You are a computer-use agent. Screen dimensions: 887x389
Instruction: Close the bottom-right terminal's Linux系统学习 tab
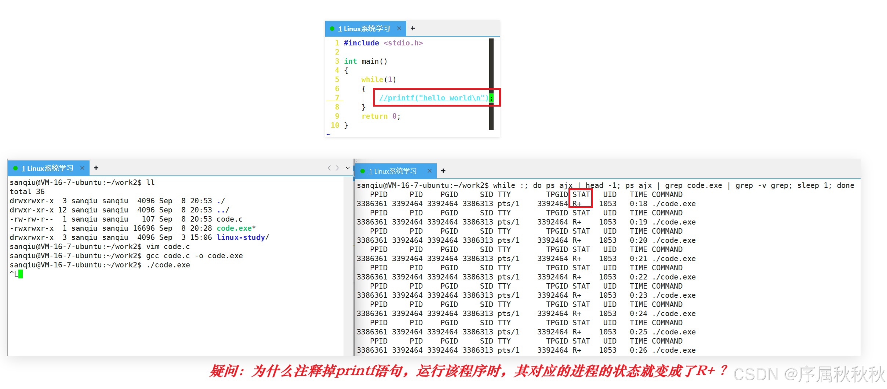coord(429,171)
